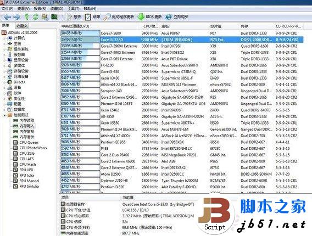Switch to the 菜单 tab
This screenshot has width=312, height=236.
click(x=6, y=25)
